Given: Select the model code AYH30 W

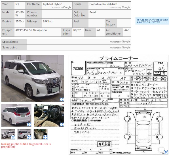Looking at the screenshot, I should click(x=20, y=14).
